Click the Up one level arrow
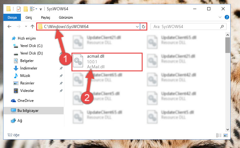This screenshot has width=240, height=148. click(32, 26)
